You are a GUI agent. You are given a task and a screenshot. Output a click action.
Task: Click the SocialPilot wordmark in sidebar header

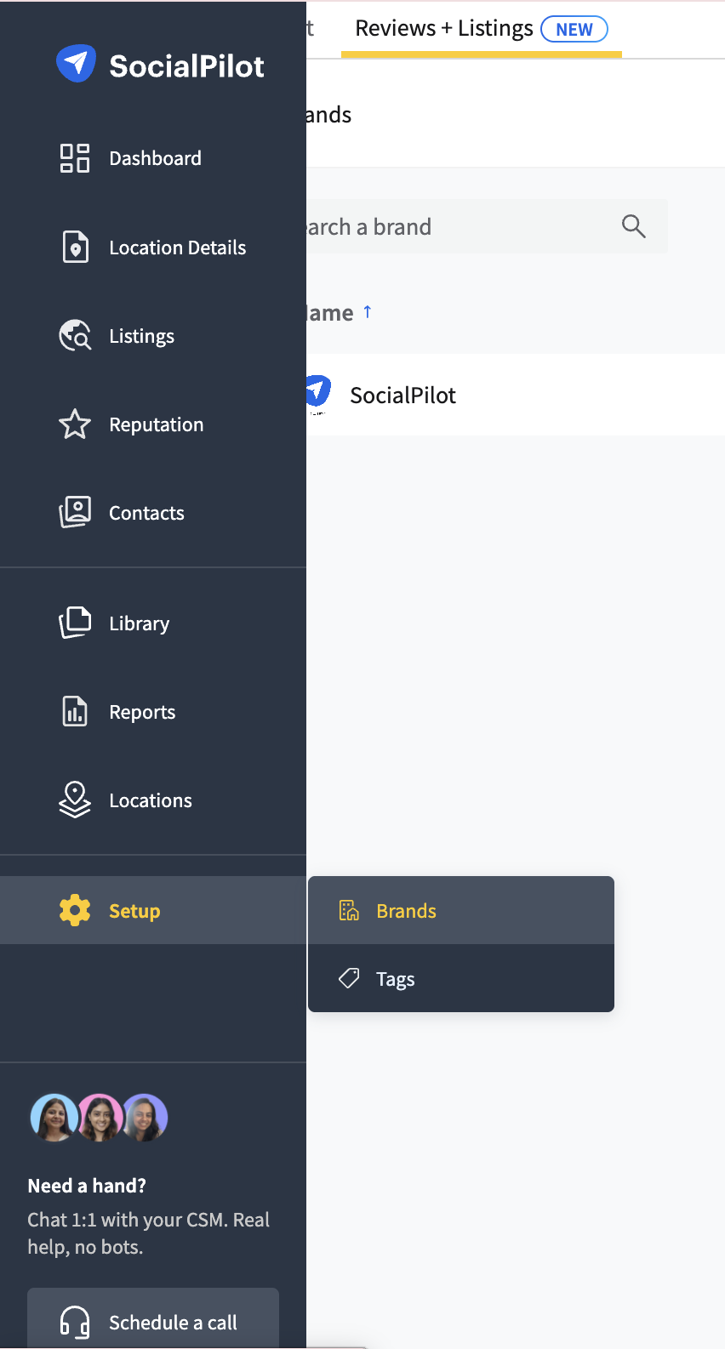(x=186, y=66)
